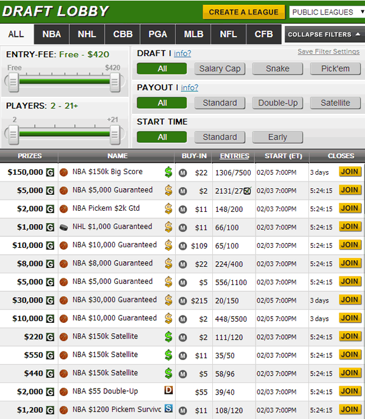Click M icon in NBA $1200 Pickem Survivor row
This screenshot has width=365, height=419.
pyautogui.click(x=182, y=410)
